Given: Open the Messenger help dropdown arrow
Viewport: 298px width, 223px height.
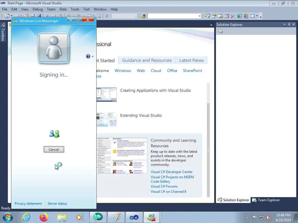Looking at the screenshot, I should (x=93, y=56).
